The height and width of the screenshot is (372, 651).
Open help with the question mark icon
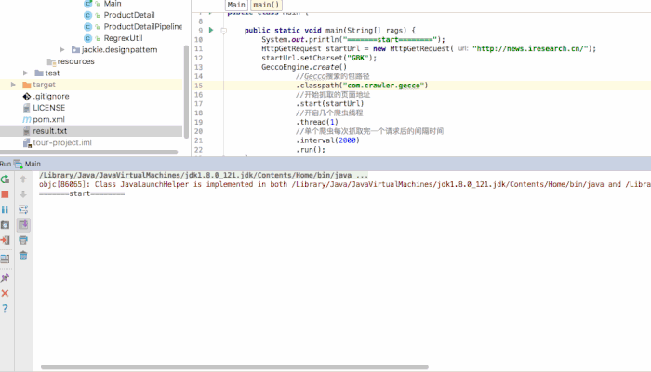pos(5,309)
